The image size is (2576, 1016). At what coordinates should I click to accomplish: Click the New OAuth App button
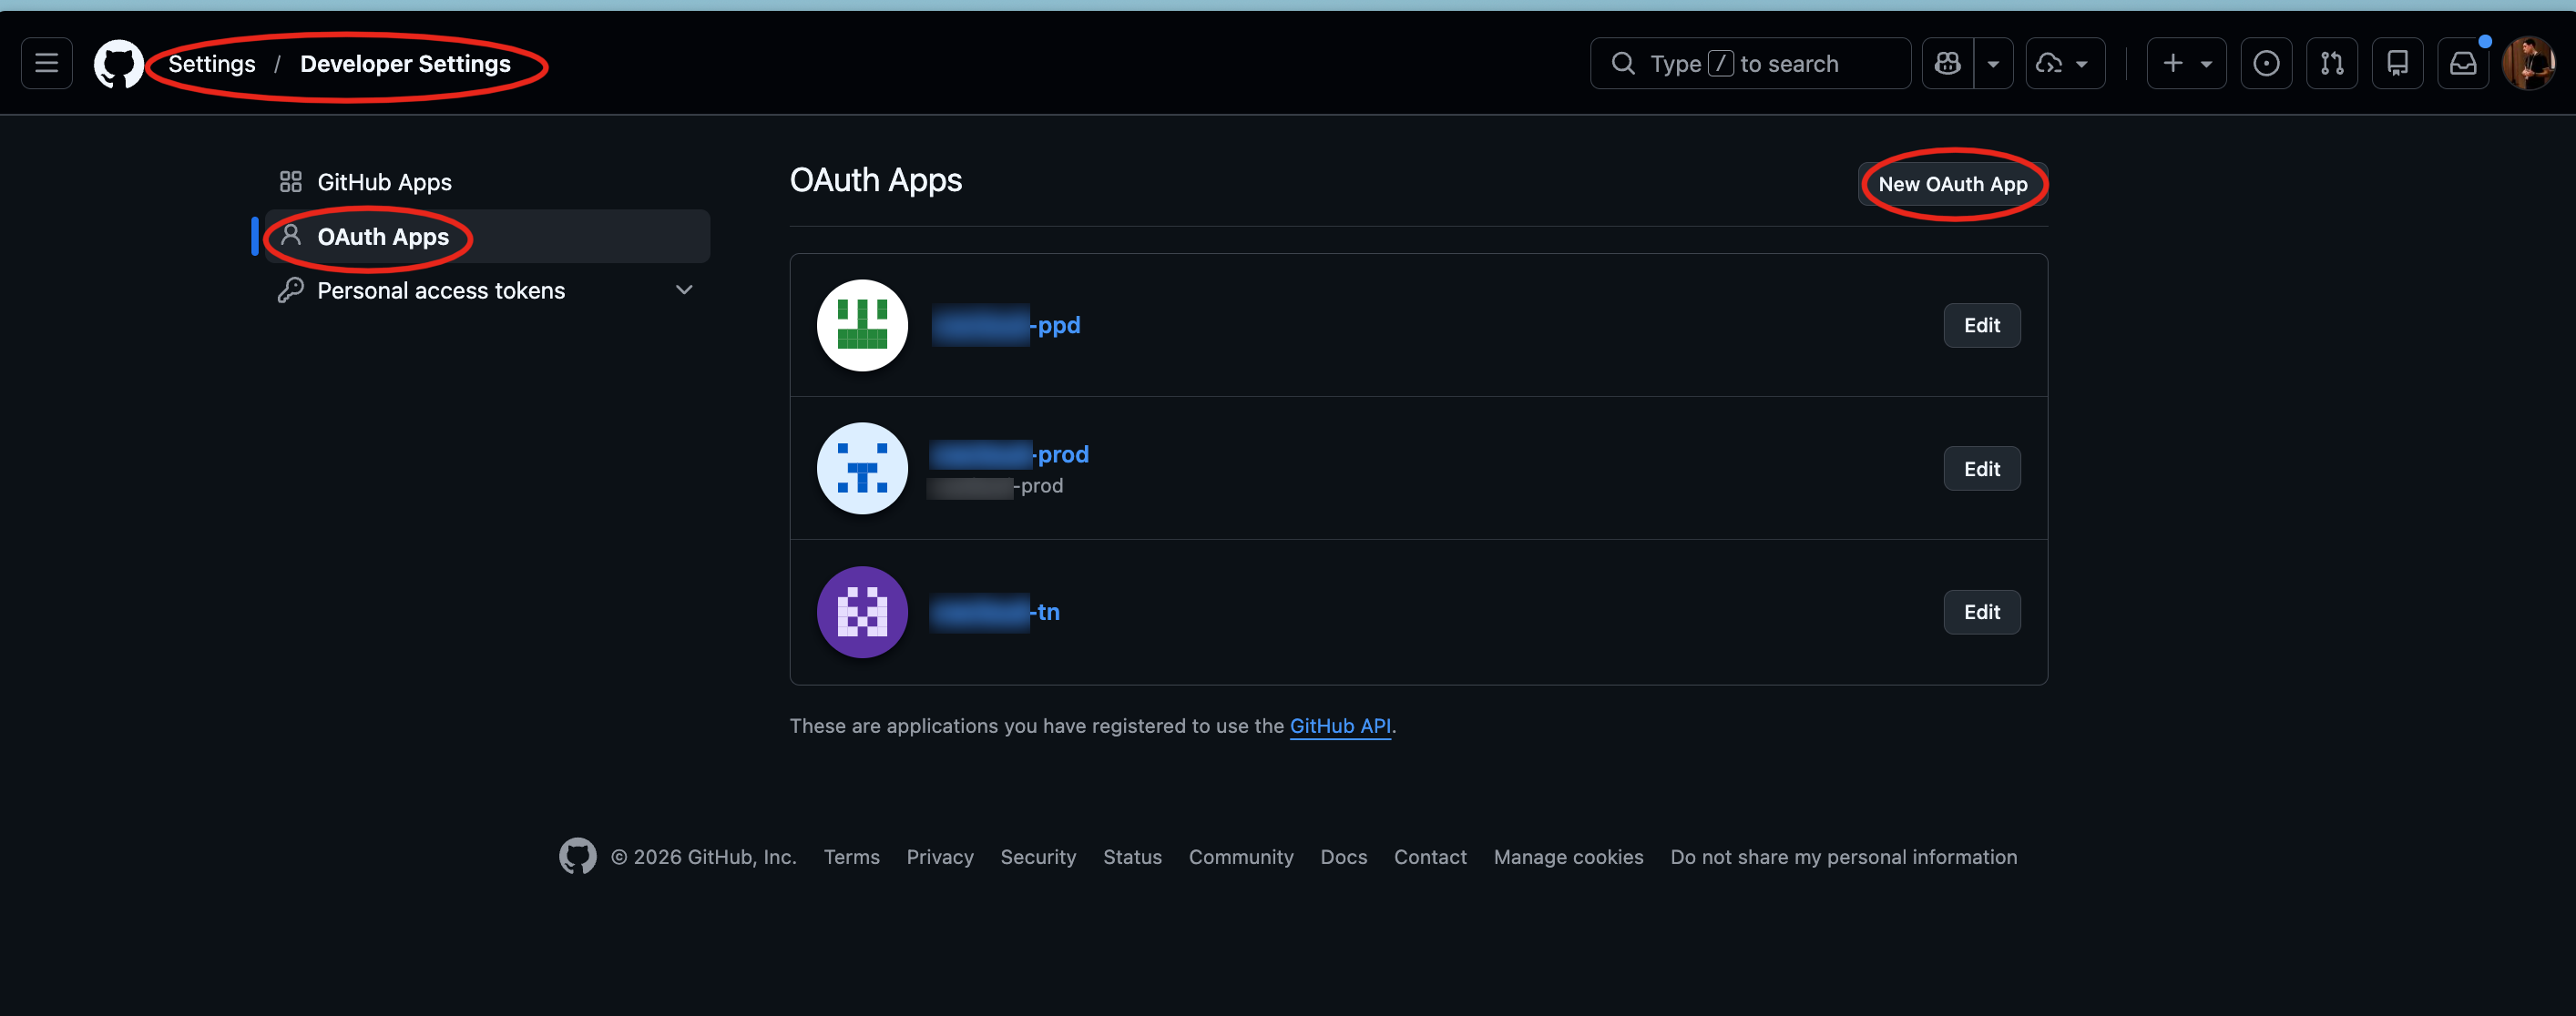pyautogui.click(x=1952, y=184)
